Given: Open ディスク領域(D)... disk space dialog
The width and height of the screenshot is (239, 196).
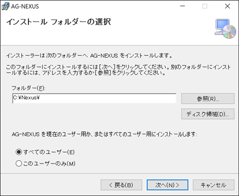Looking at the screenshot, I should [208, 114].
